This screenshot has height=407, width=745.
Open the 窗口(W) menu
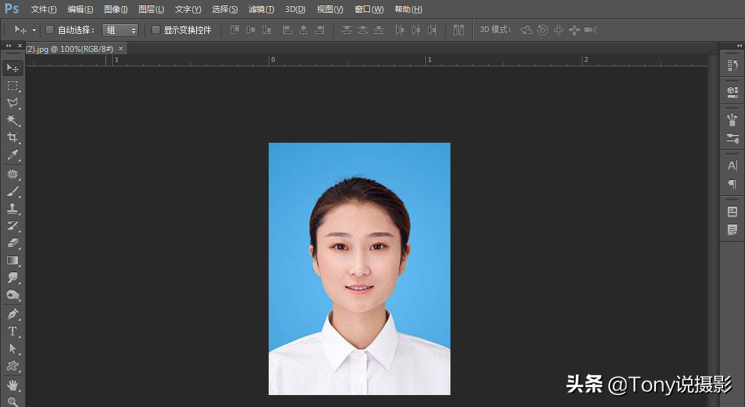369,9
